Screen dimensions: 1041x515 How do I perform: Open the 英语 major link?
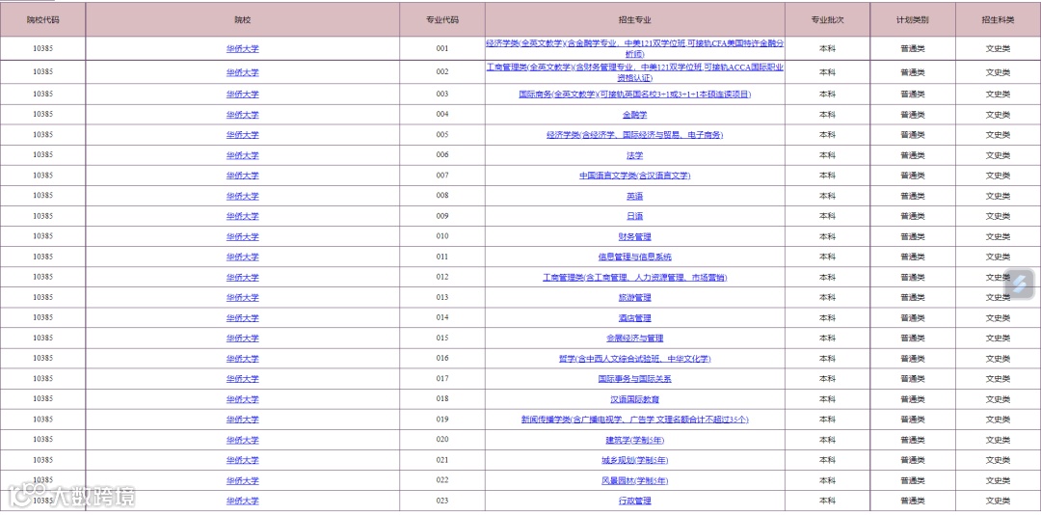pos(634,196)
